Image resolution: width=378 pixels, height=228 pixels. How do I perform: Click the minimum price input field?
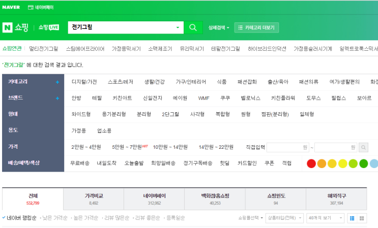pos(288,147)
